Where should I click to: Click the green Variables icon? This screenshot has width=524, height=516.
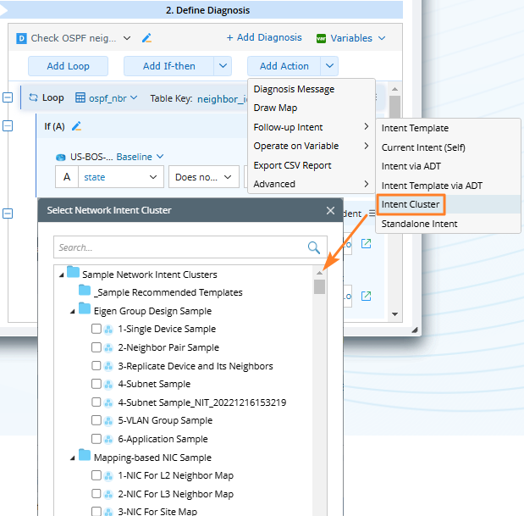click(321, 38)
